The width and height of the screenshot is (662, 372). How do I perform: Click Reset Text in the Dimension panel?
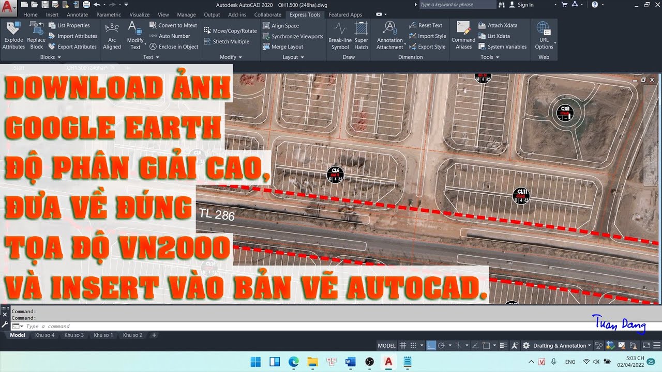[x=426, y=25]
